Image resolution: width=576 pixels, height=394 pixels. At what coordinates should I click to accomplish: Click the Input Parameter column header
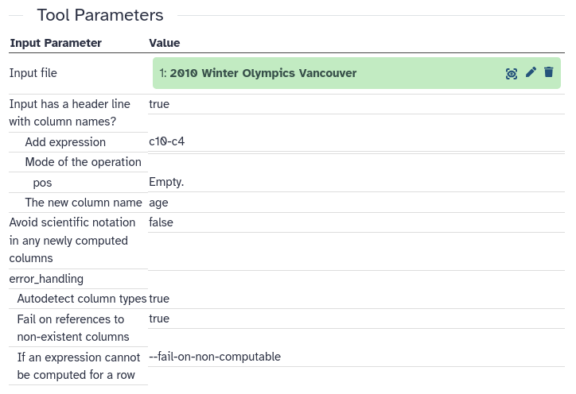[x=55, y=43]
